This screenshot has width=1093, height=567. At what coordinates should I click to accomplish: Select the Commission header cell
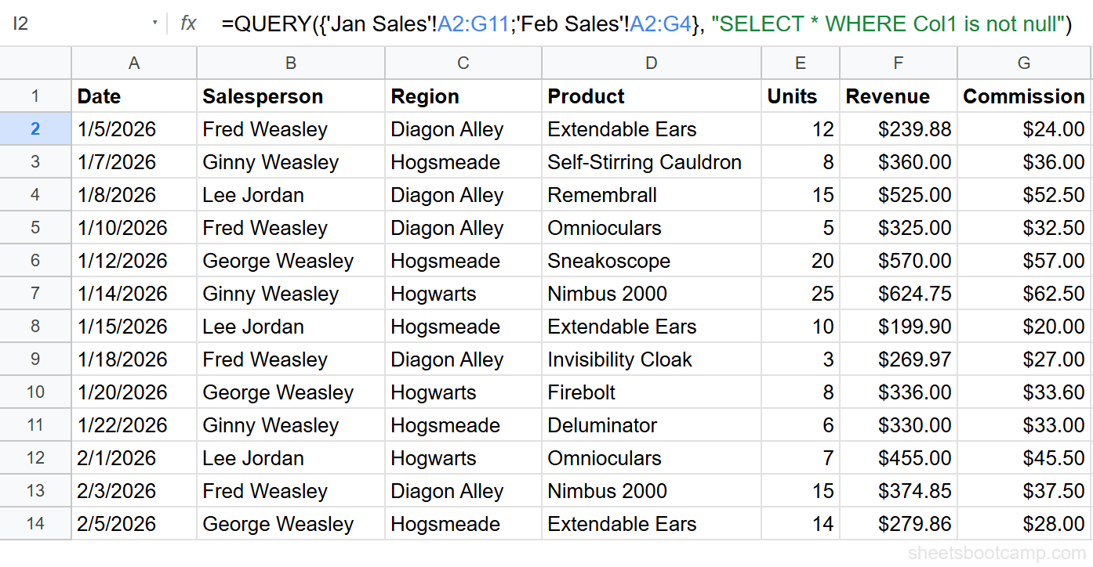(x=1023, y=96)
